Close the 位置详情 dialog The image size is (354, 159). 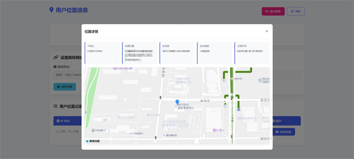click(x=267, y=31)
